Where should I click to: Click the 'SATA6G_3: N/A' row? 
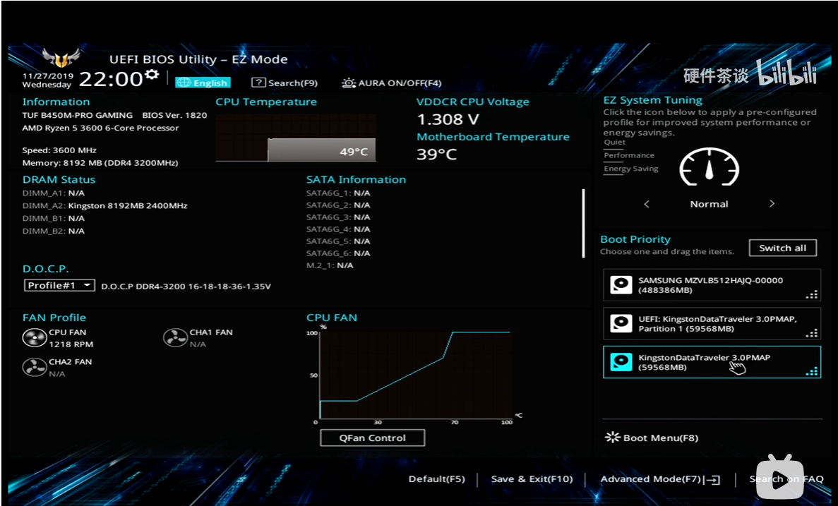[x=338, y=217]
